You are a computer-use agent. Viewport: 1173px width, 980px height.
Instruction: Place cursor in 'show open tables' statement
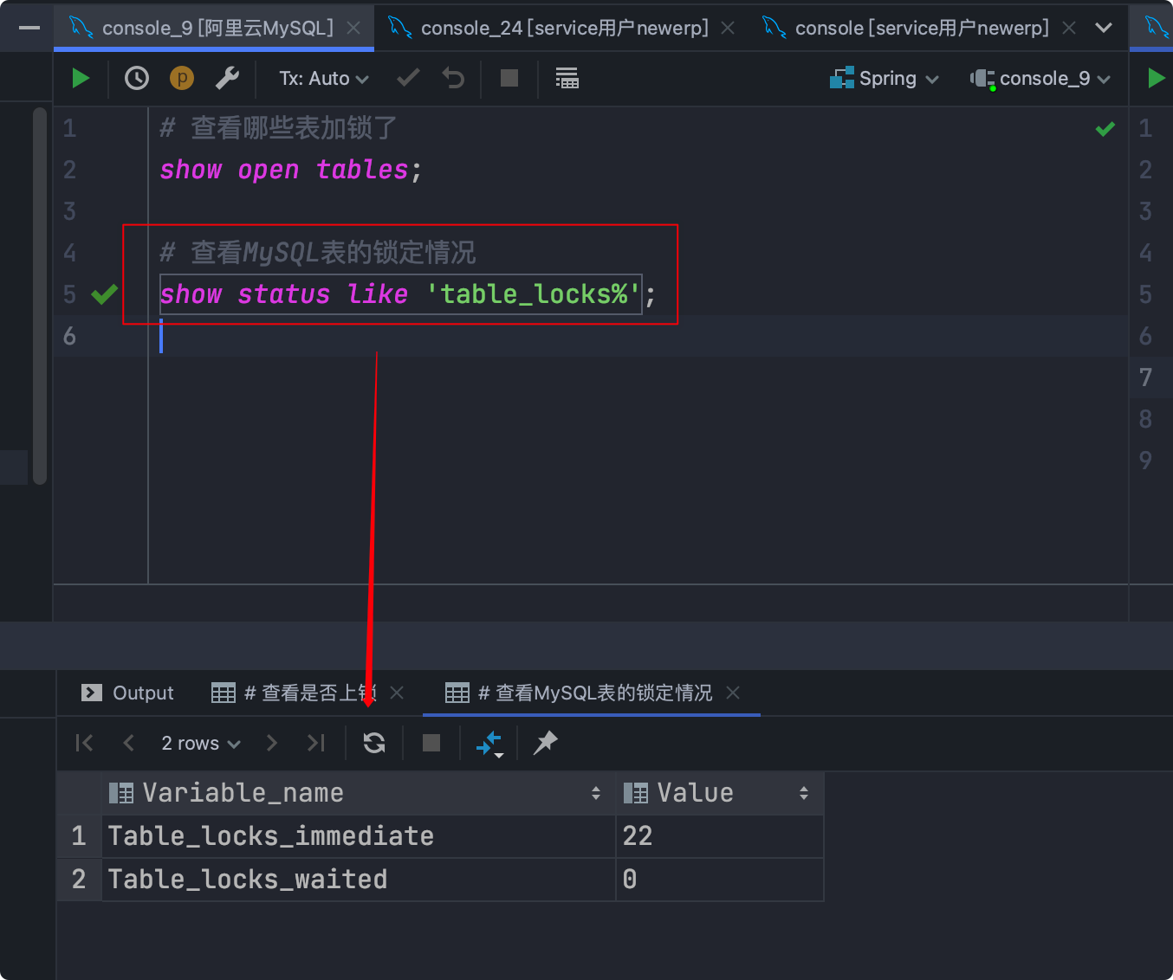point(290,170)
